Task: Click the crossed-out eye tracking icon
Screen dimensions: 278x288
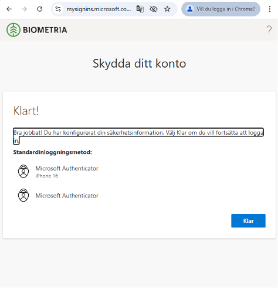Action: (154, 9)
